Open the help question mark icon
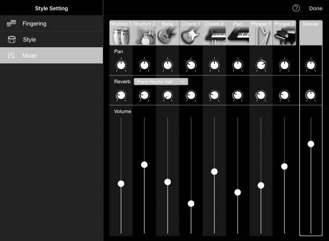Viewport: 329px width, 241px height. pyautogui.click(x=296, y=8)
